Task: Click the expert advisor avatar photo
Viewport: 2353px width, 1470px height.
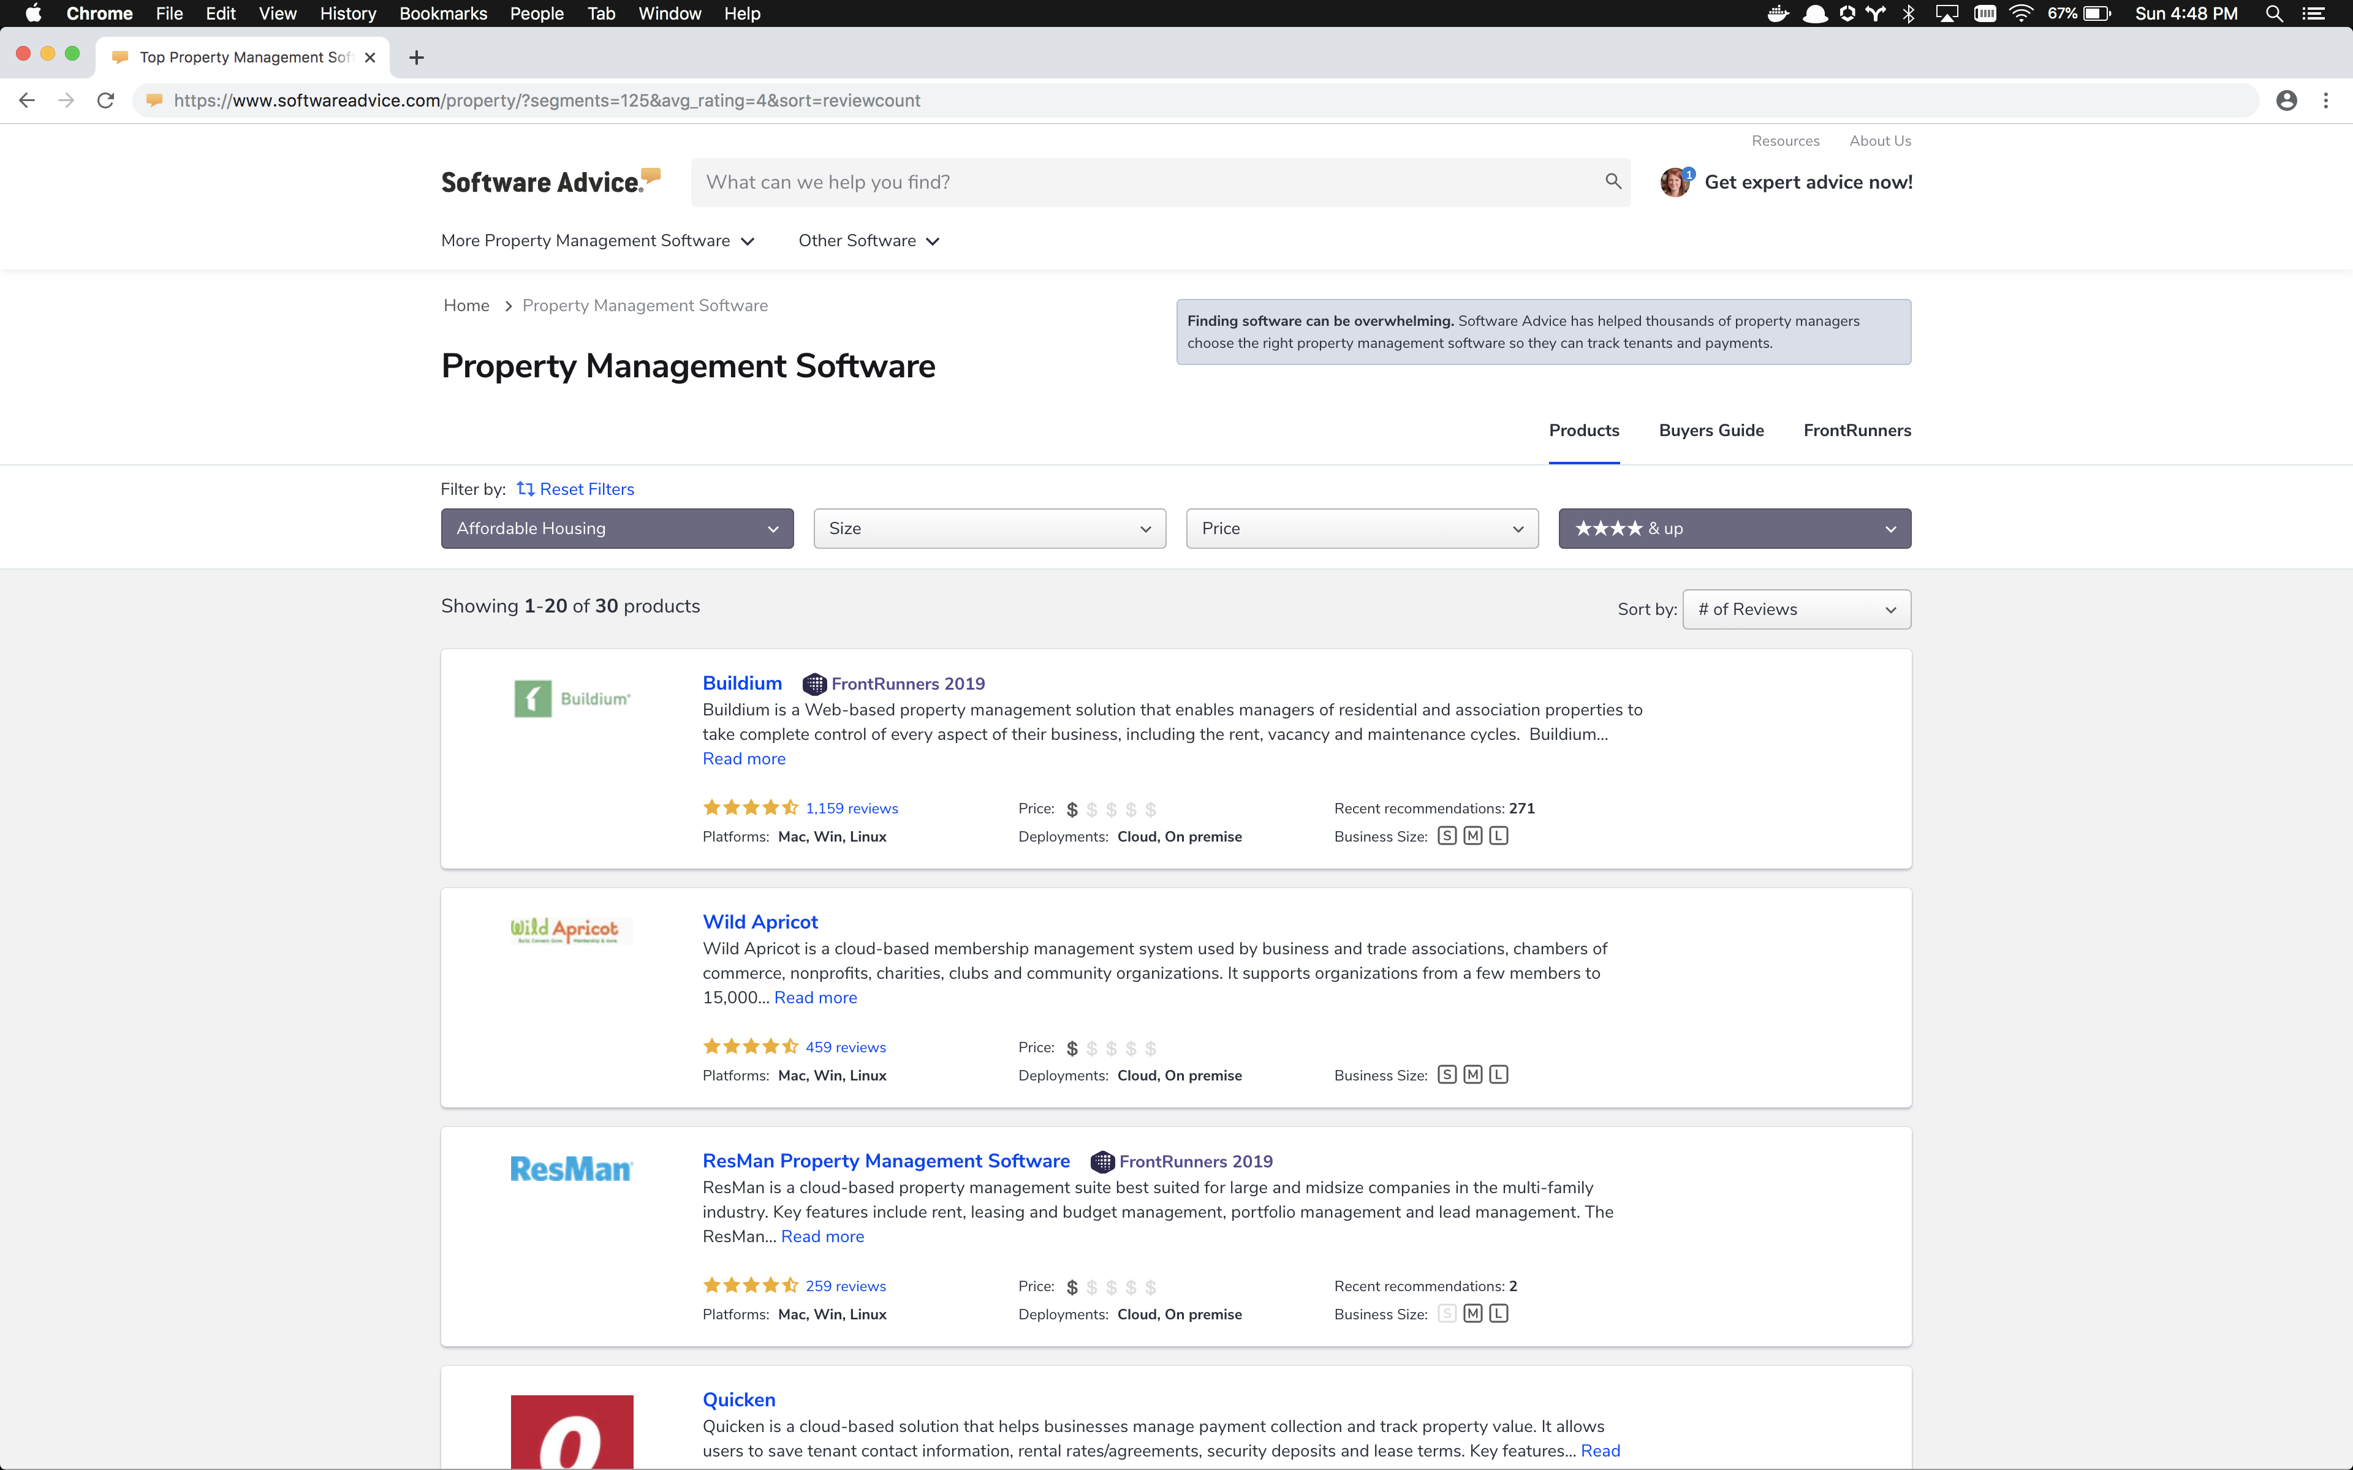Action: 1674,182
